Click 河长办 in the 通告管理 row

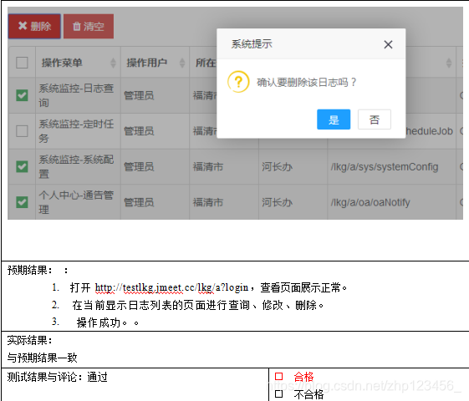click(x=277, y=202)
